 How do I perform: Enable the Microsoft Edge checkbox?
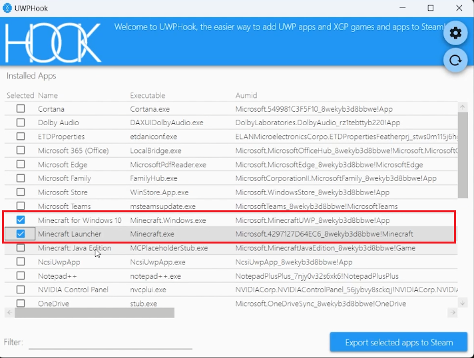21,164
